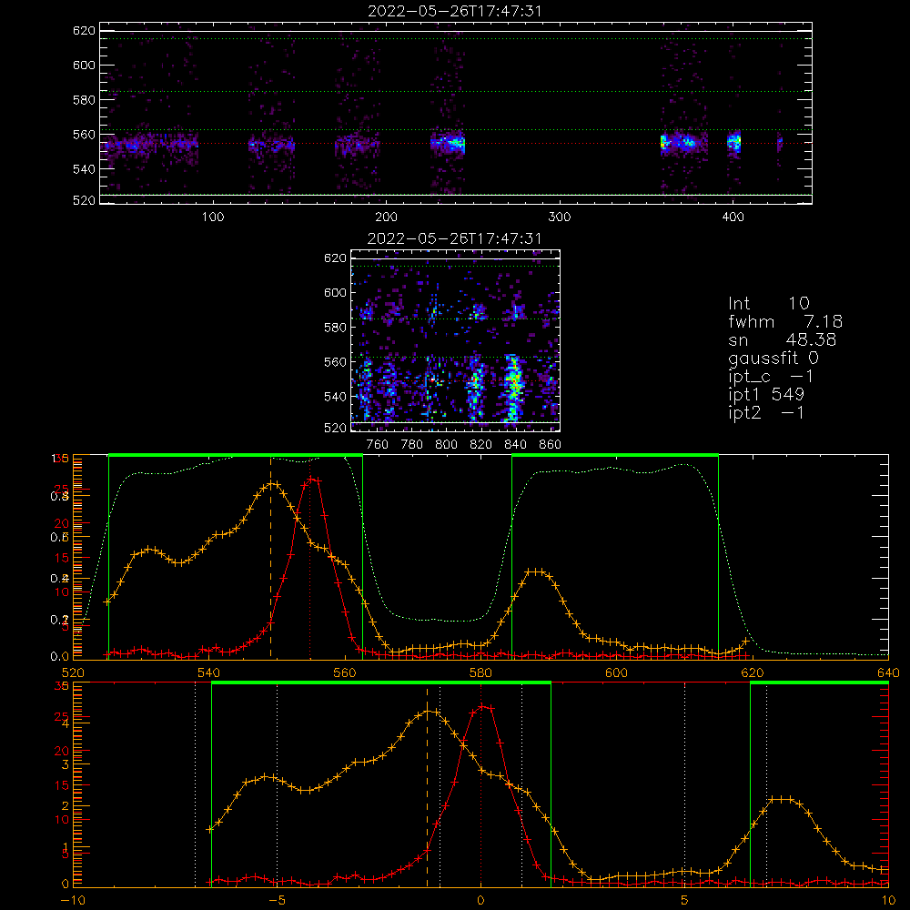
Task: Click the orange peak near 7 in the bottom plot
Action: tap(781, 799)
